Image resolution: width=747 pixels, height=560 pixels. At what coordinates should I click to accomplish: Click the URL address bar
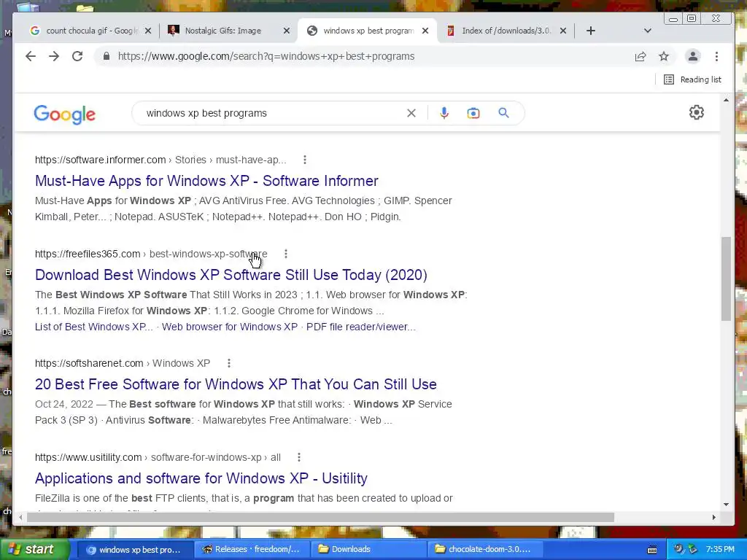click(x=362, y=56)
